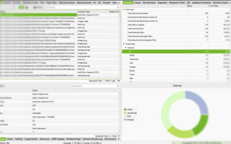
Task: Select the JavaScript row under Internal
Action: coord(176,59)
